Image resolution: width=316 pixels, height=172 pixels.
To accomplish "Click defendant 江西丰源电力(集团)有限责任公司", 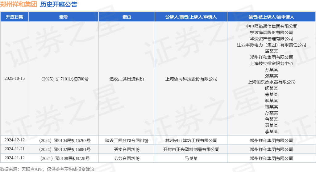I will pyautogui.click(x=272, y=45).
